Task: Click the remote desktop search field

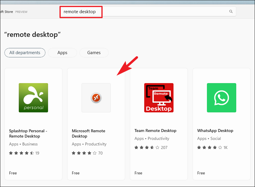Action: click(148, 11)
